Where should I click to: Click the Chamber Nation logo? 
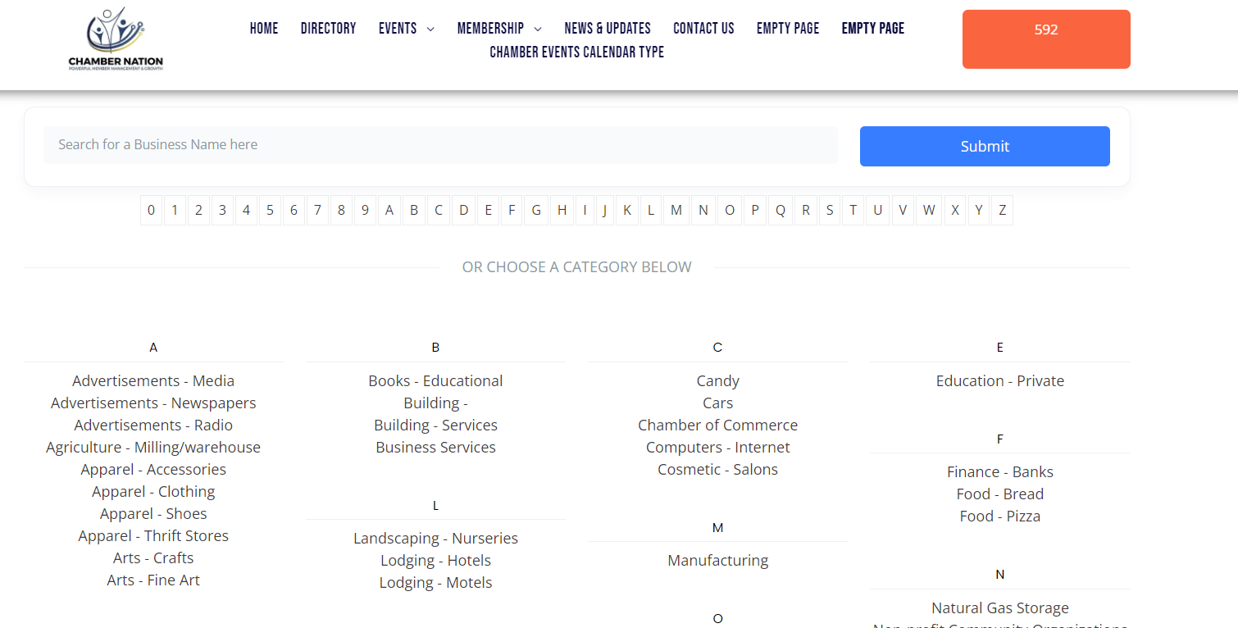[x=116, y=39]
